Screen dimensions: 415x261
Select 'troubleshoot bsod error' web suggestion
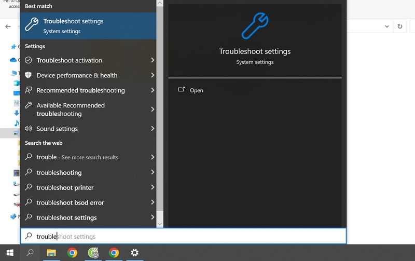(88, 203)
